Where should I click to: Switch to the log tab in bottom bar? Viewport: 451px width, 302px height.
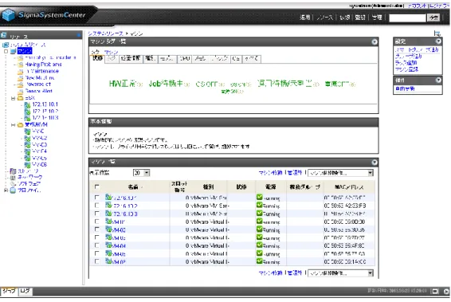tap(25, 292)
